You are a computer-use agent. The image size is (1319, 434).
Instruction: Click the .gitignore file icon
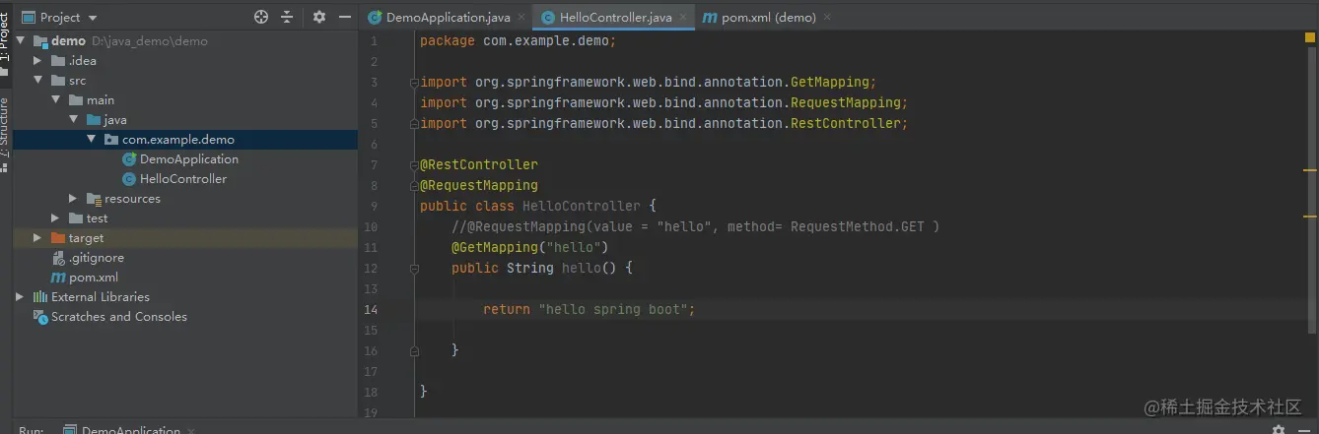coord(58,257)
